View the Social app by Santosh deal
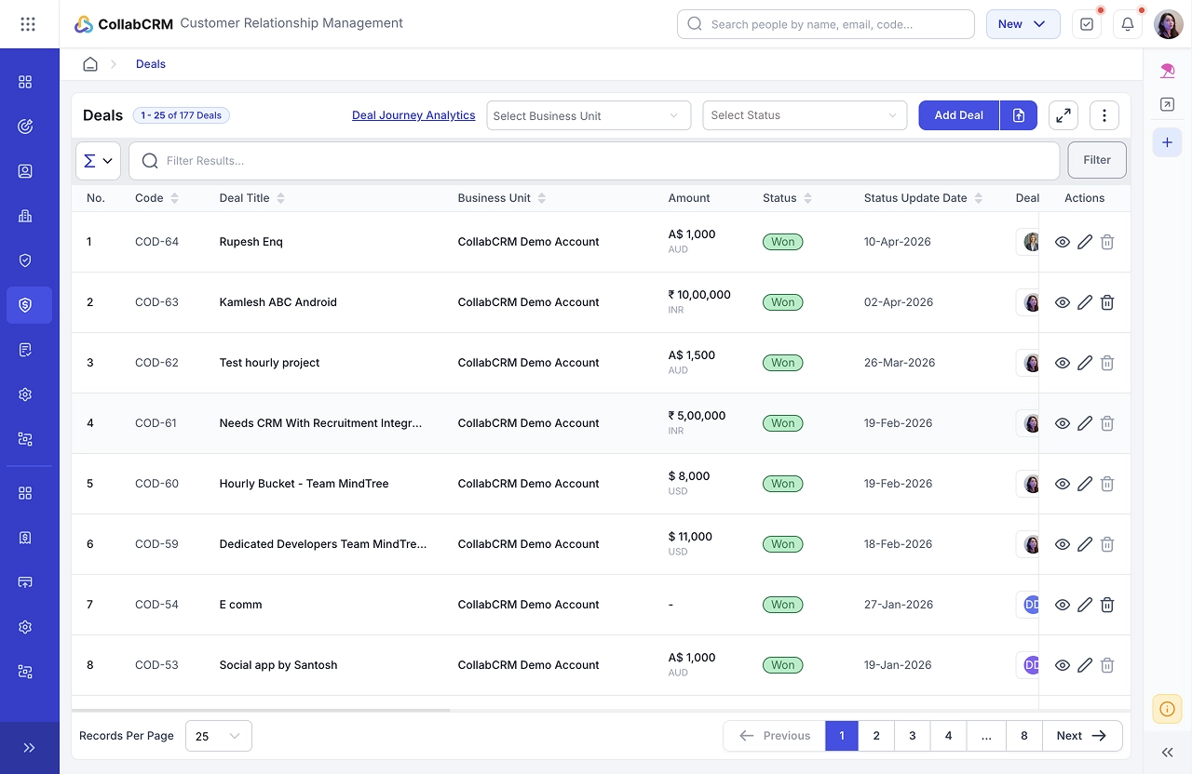The image size is (1192, 774). [x=1063, y=665]
